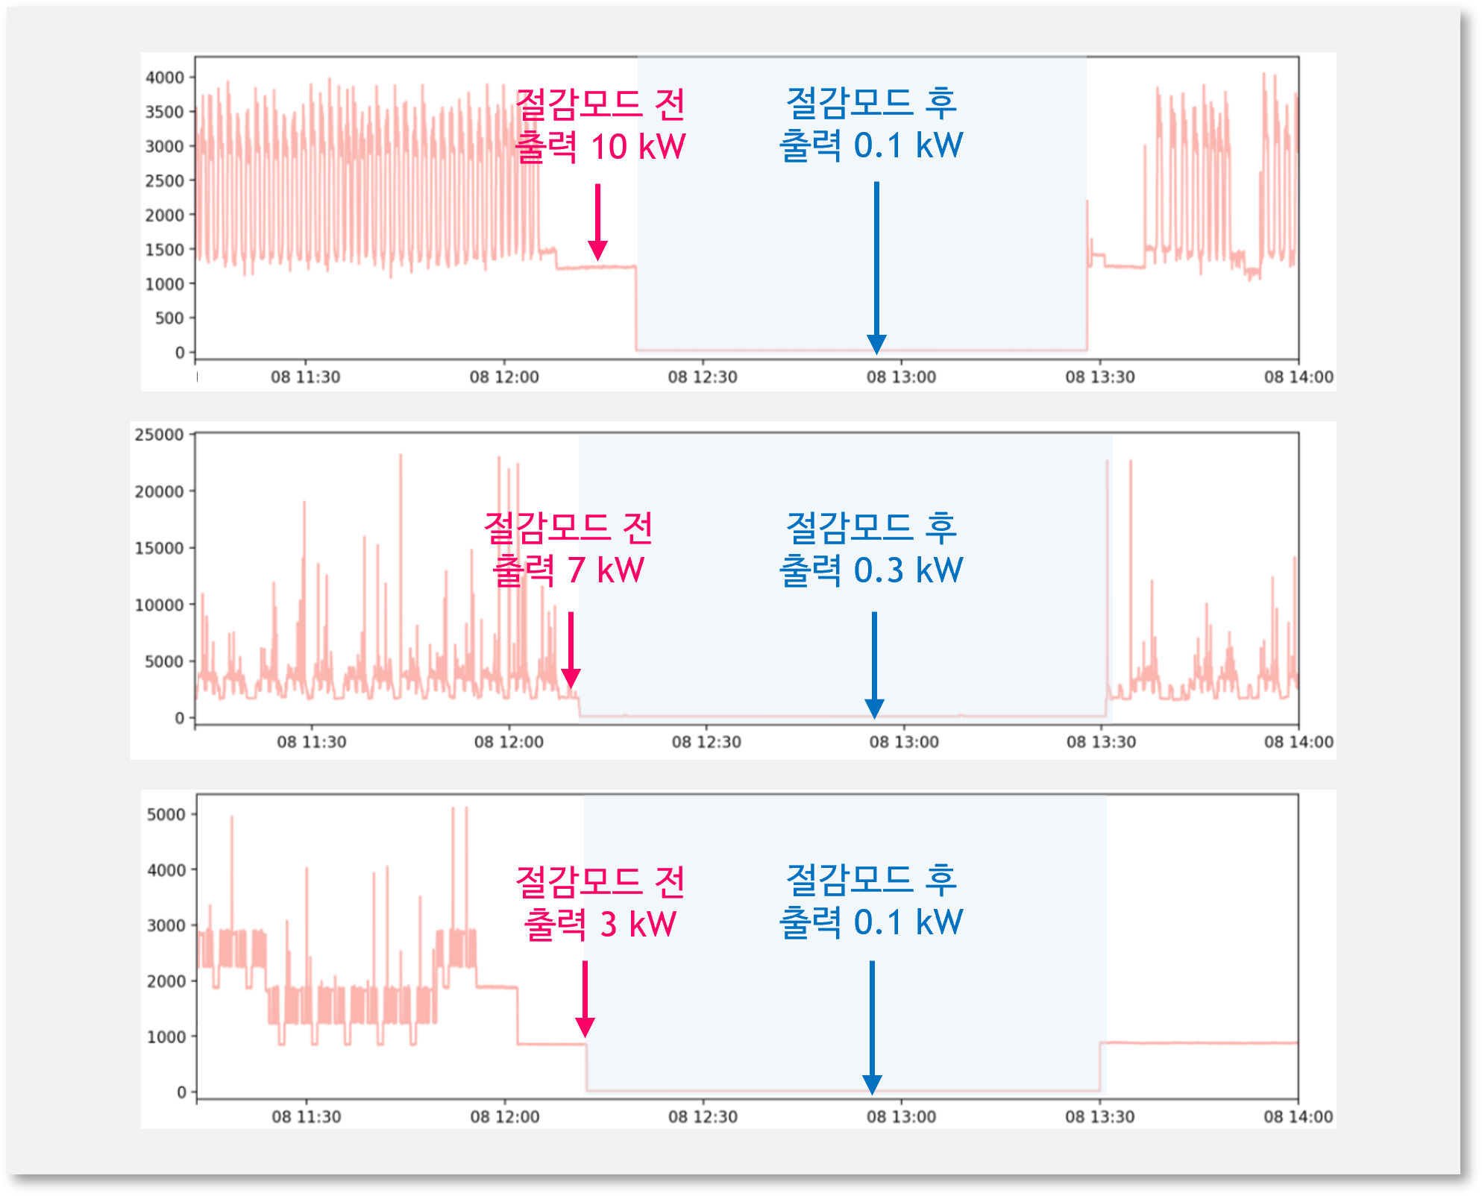Screen dimensions: 1482x1196
Task: Click the '출력 7 kW' red annotation
Action: pos(568,570)
